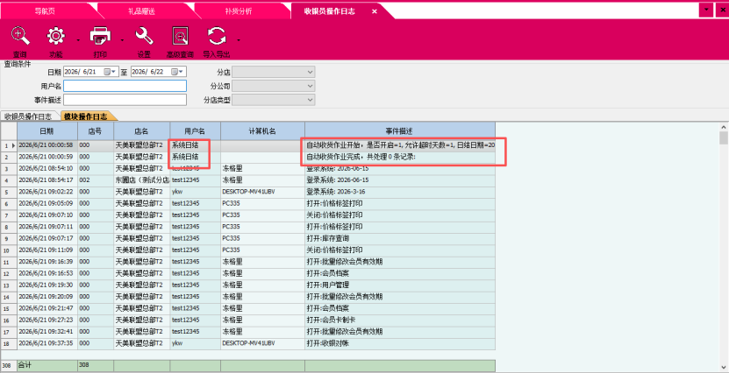This screenshot has height=373, width=729.
Task: Click the 查询 magnifier toolbar icon
Action: point(20,36)
